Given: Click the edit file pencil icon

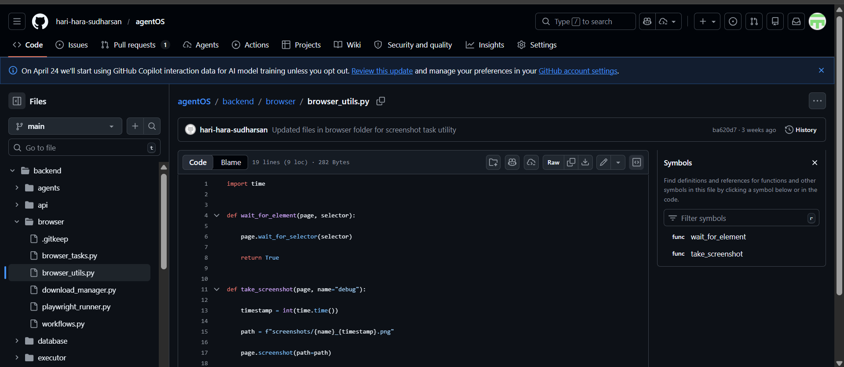Looking at the screenshot, I should coord(604,162).
